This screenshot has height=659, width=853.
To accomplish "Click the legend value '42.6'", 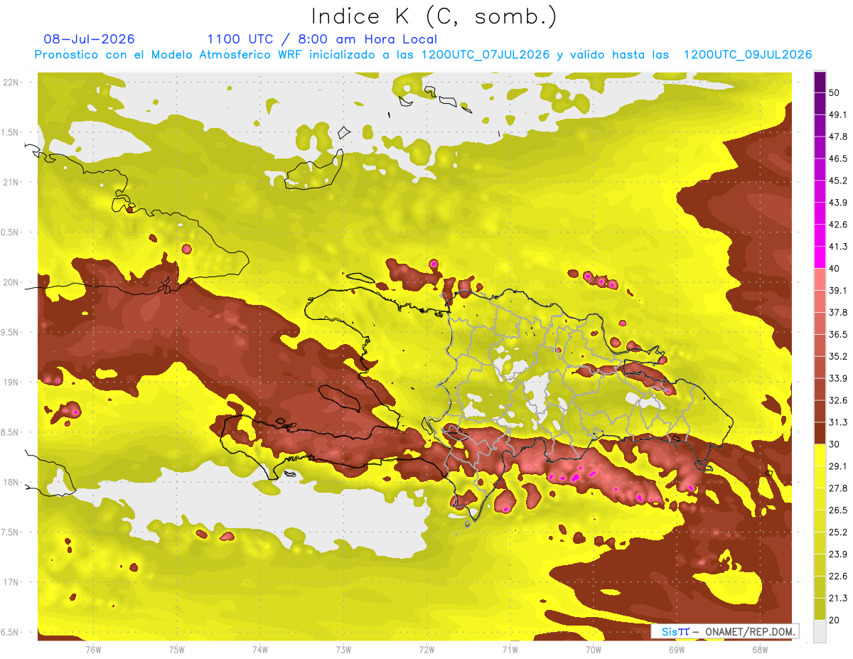I will (837, 225).
